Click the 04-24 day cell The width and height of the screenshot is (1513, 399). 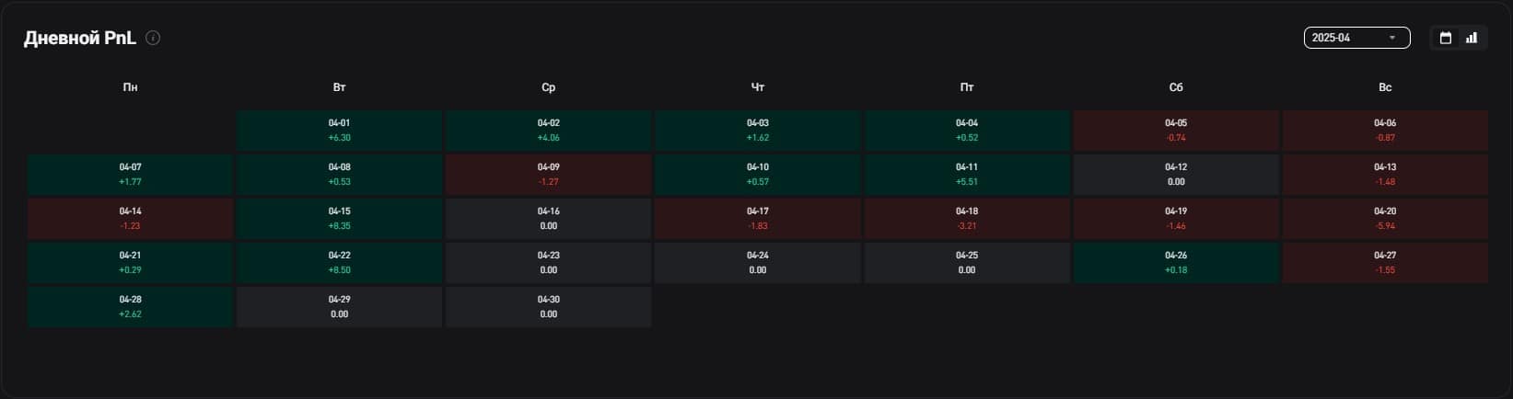point(757,263)
